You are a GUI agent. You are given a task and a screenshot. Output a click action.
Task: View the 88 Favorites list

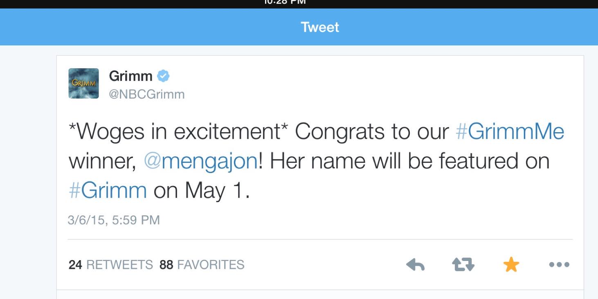coord(202,265)
